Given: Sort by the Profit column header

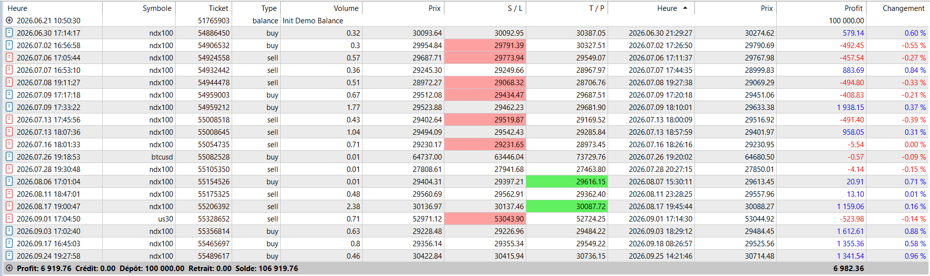Looking at the screenshot, I should [x=854, y=8].
